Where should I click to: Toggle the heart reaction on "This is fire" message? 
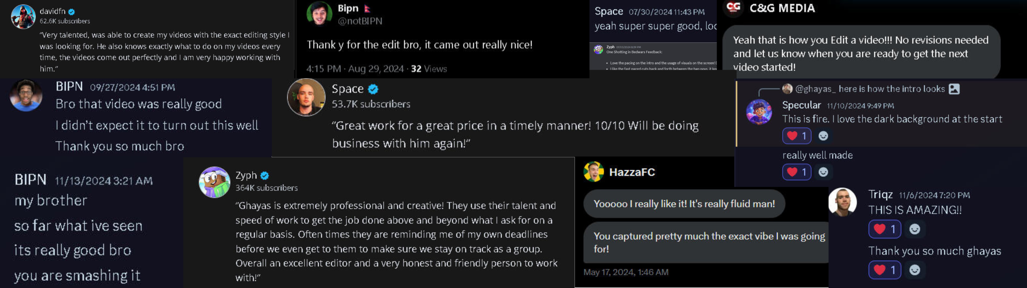[797, 136]
